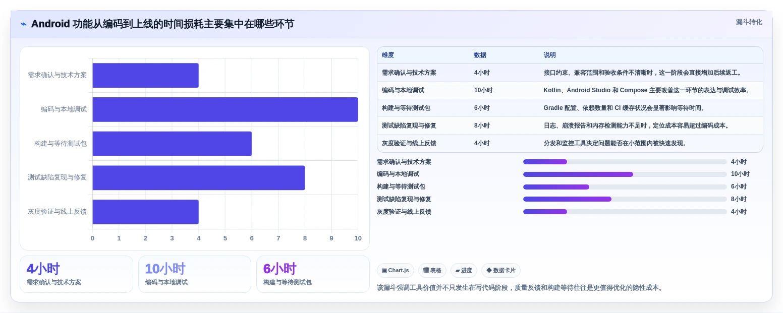Click the 4小时 需求确认与技术方案 data card
The height and width of the screenshot is (313, 783).
click(x=76, y=274)
